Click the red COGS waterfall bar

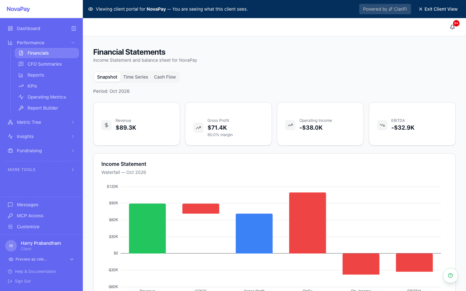coord(201,209)
